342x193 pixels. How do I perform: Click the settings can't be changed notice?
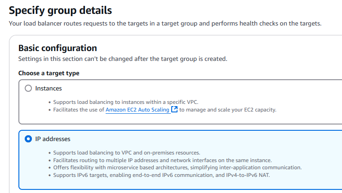pyautogui.click(x=123, y=59)
